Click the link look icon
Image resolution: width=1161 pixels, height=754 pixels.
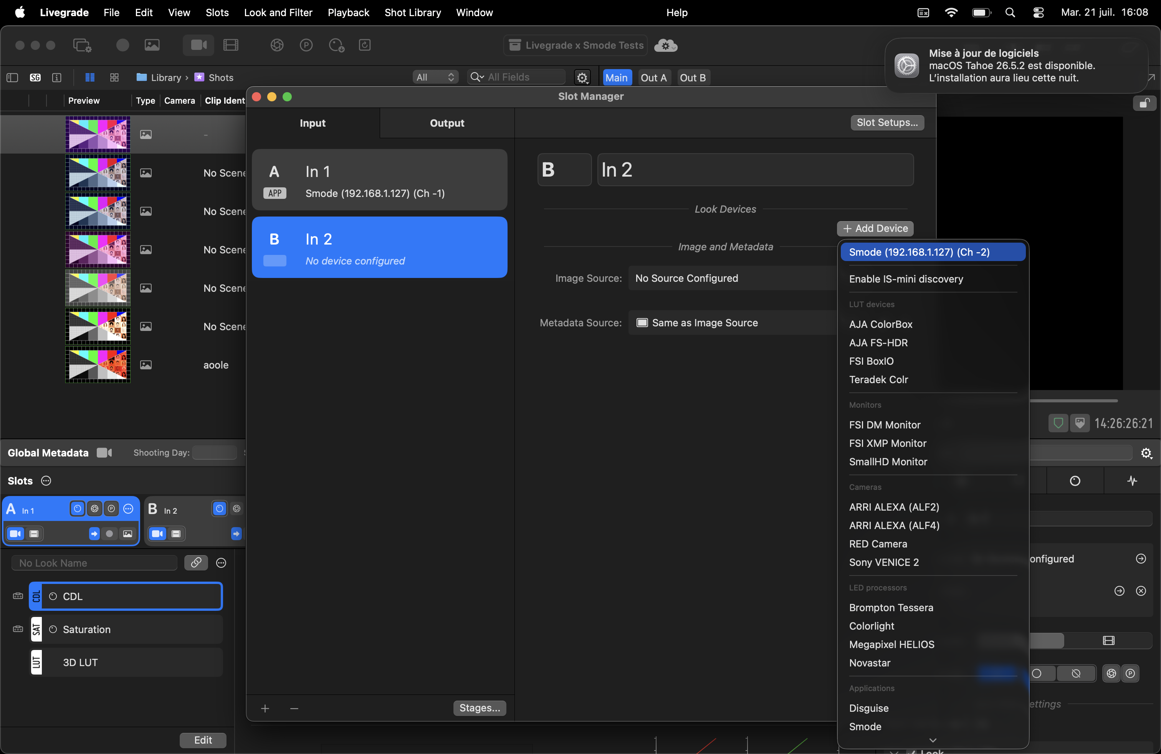196,562
